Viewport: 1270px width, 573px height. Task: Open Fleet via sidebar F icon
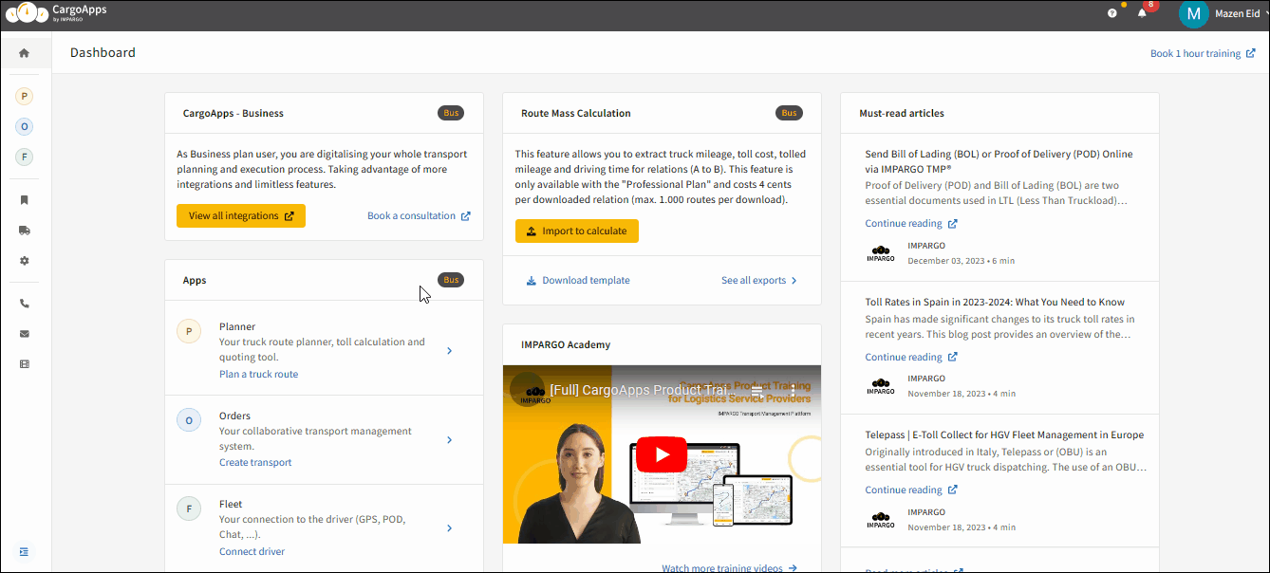[x=25, y=157]
